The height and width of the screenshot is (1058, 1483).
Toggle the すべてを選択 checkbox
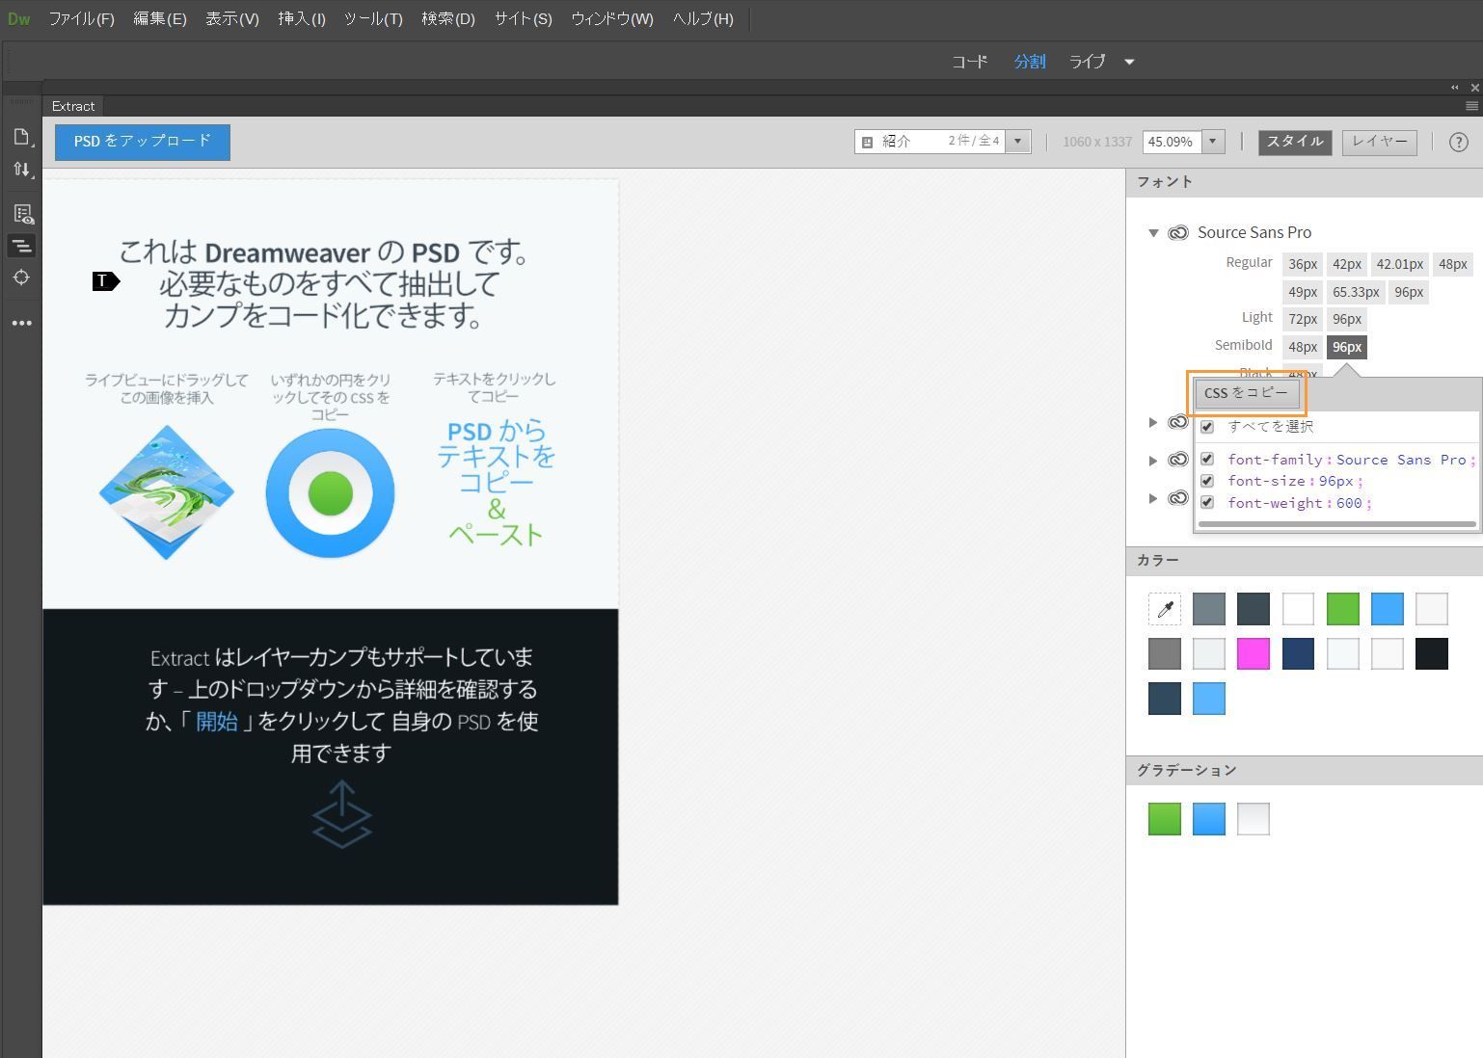pyautogui.click(x=1206, y=426)
